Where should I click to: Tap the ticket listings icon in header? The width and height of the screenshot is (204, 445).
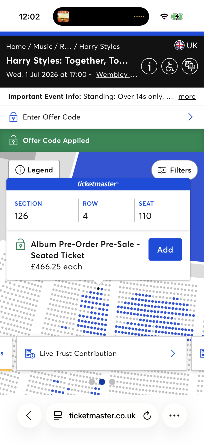(190, 66)
